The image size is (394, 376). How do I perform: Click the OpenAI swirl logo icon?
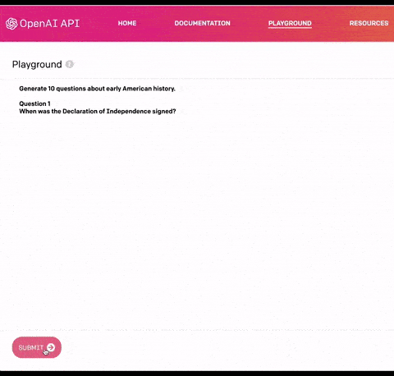coord(11,24)
